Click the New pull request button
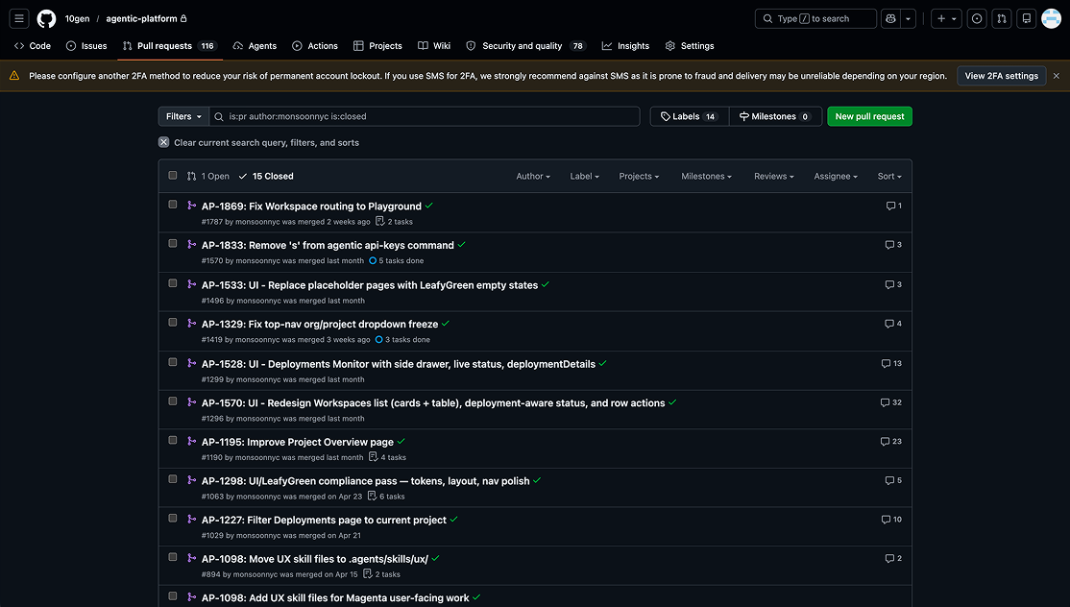Image resolution: width=1070 pixels, height=607 pixels. click(x=869, y=116)
